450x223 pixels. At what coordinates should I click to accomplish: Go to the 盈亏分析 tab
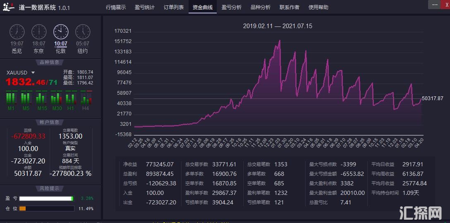coord(232,7)
